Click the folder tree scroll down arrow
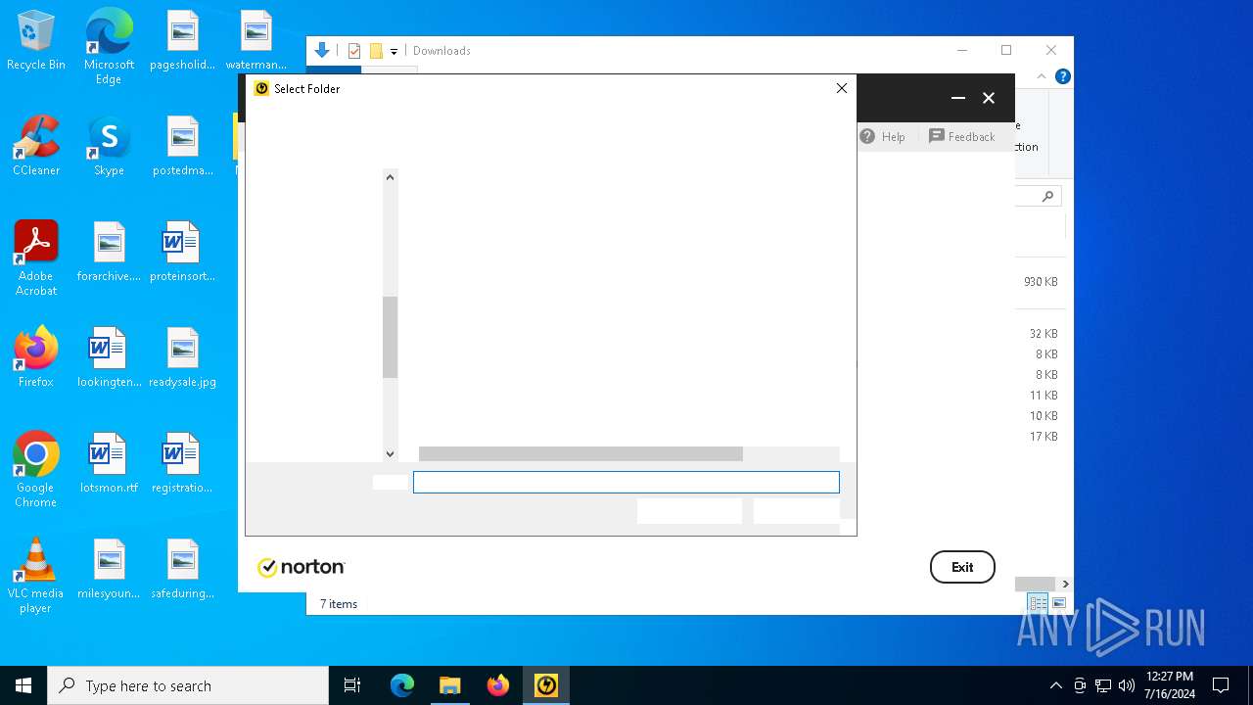 [x=390, y=453]
